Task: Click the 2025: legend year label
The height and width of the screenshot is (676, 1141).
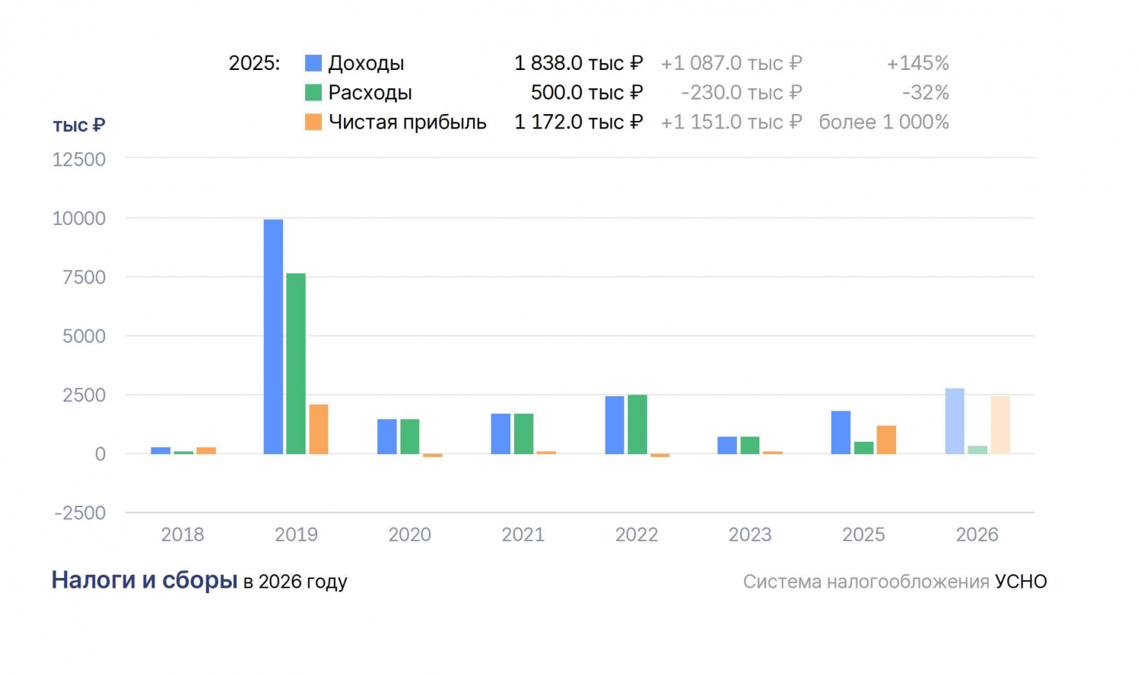Action: coord(254,63)
